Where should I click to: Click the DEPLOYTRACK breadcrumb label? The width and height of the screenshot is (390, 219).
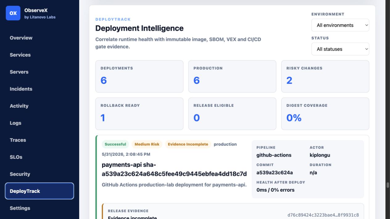[x=113, y=19]
